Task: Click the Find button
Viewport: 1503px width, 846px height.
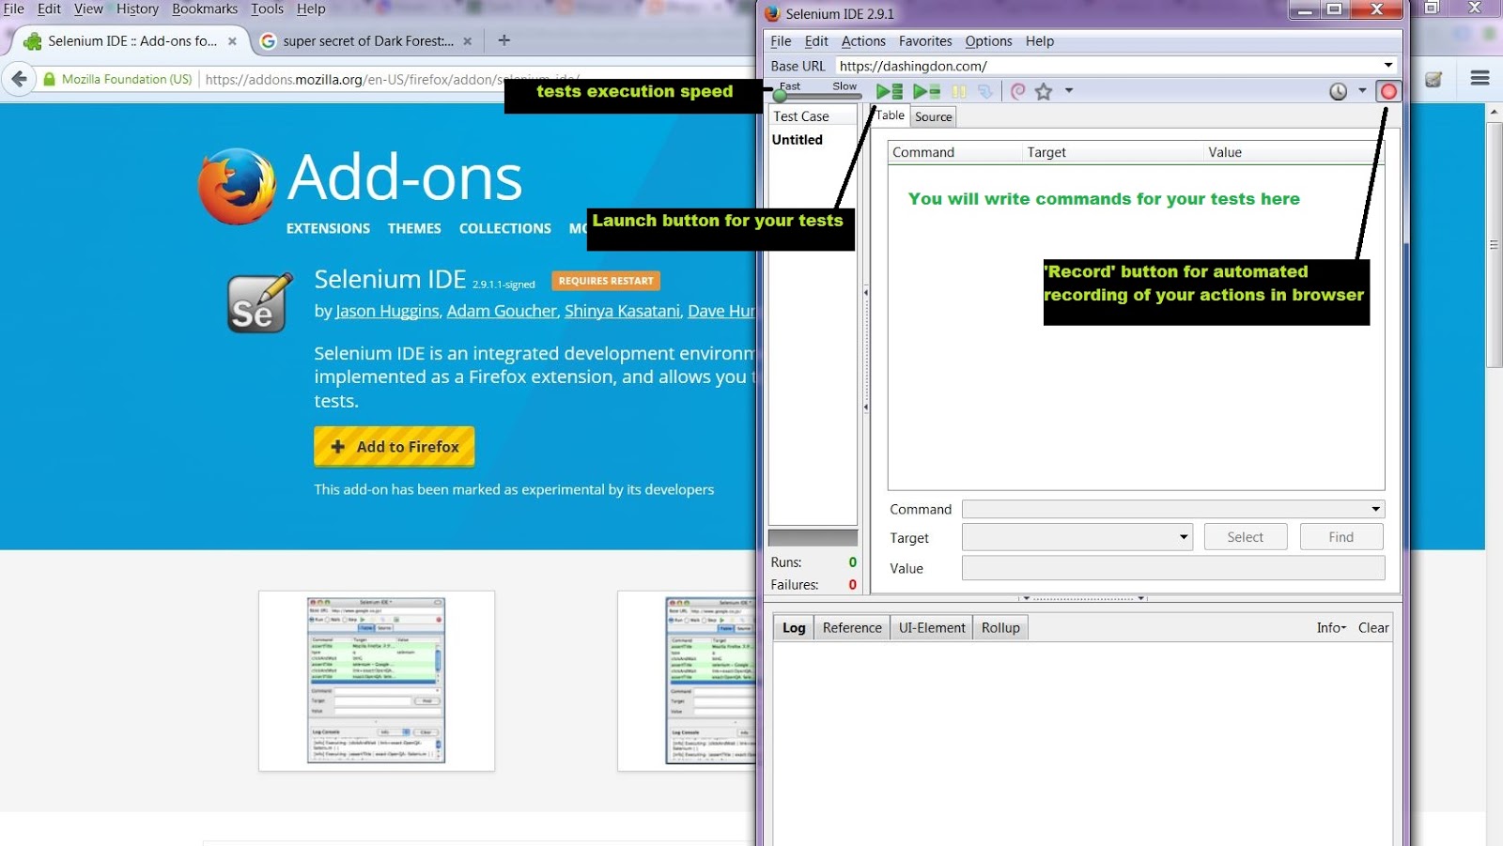Action: [1341, 537]
